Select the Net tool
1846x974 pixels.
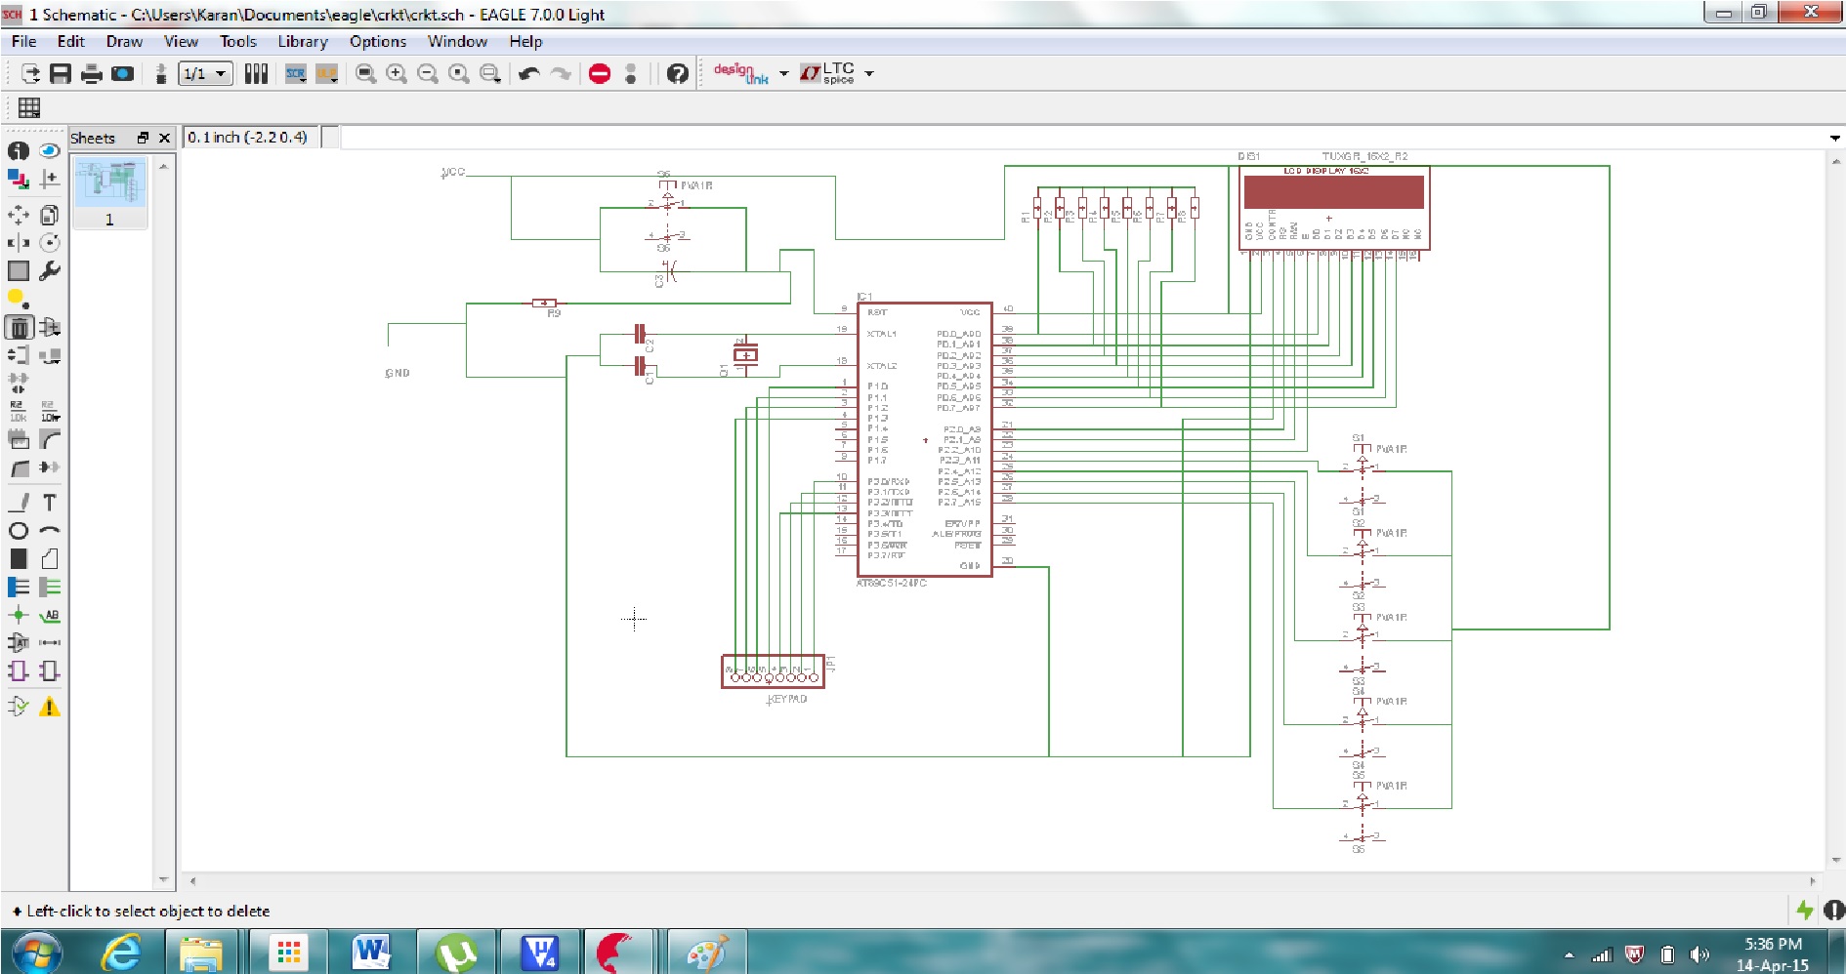coord(50,588)
